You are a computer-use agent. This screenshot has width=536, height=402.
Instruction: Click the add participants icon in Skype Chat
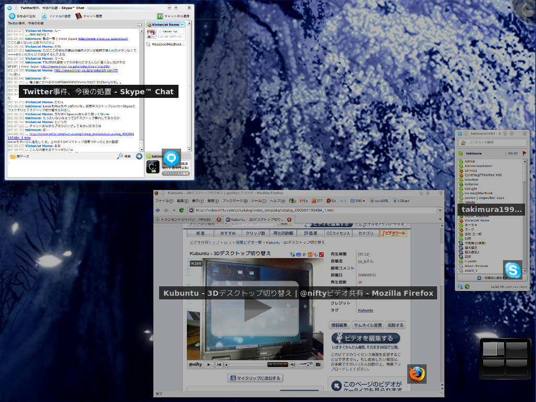[x=12, y=16]
